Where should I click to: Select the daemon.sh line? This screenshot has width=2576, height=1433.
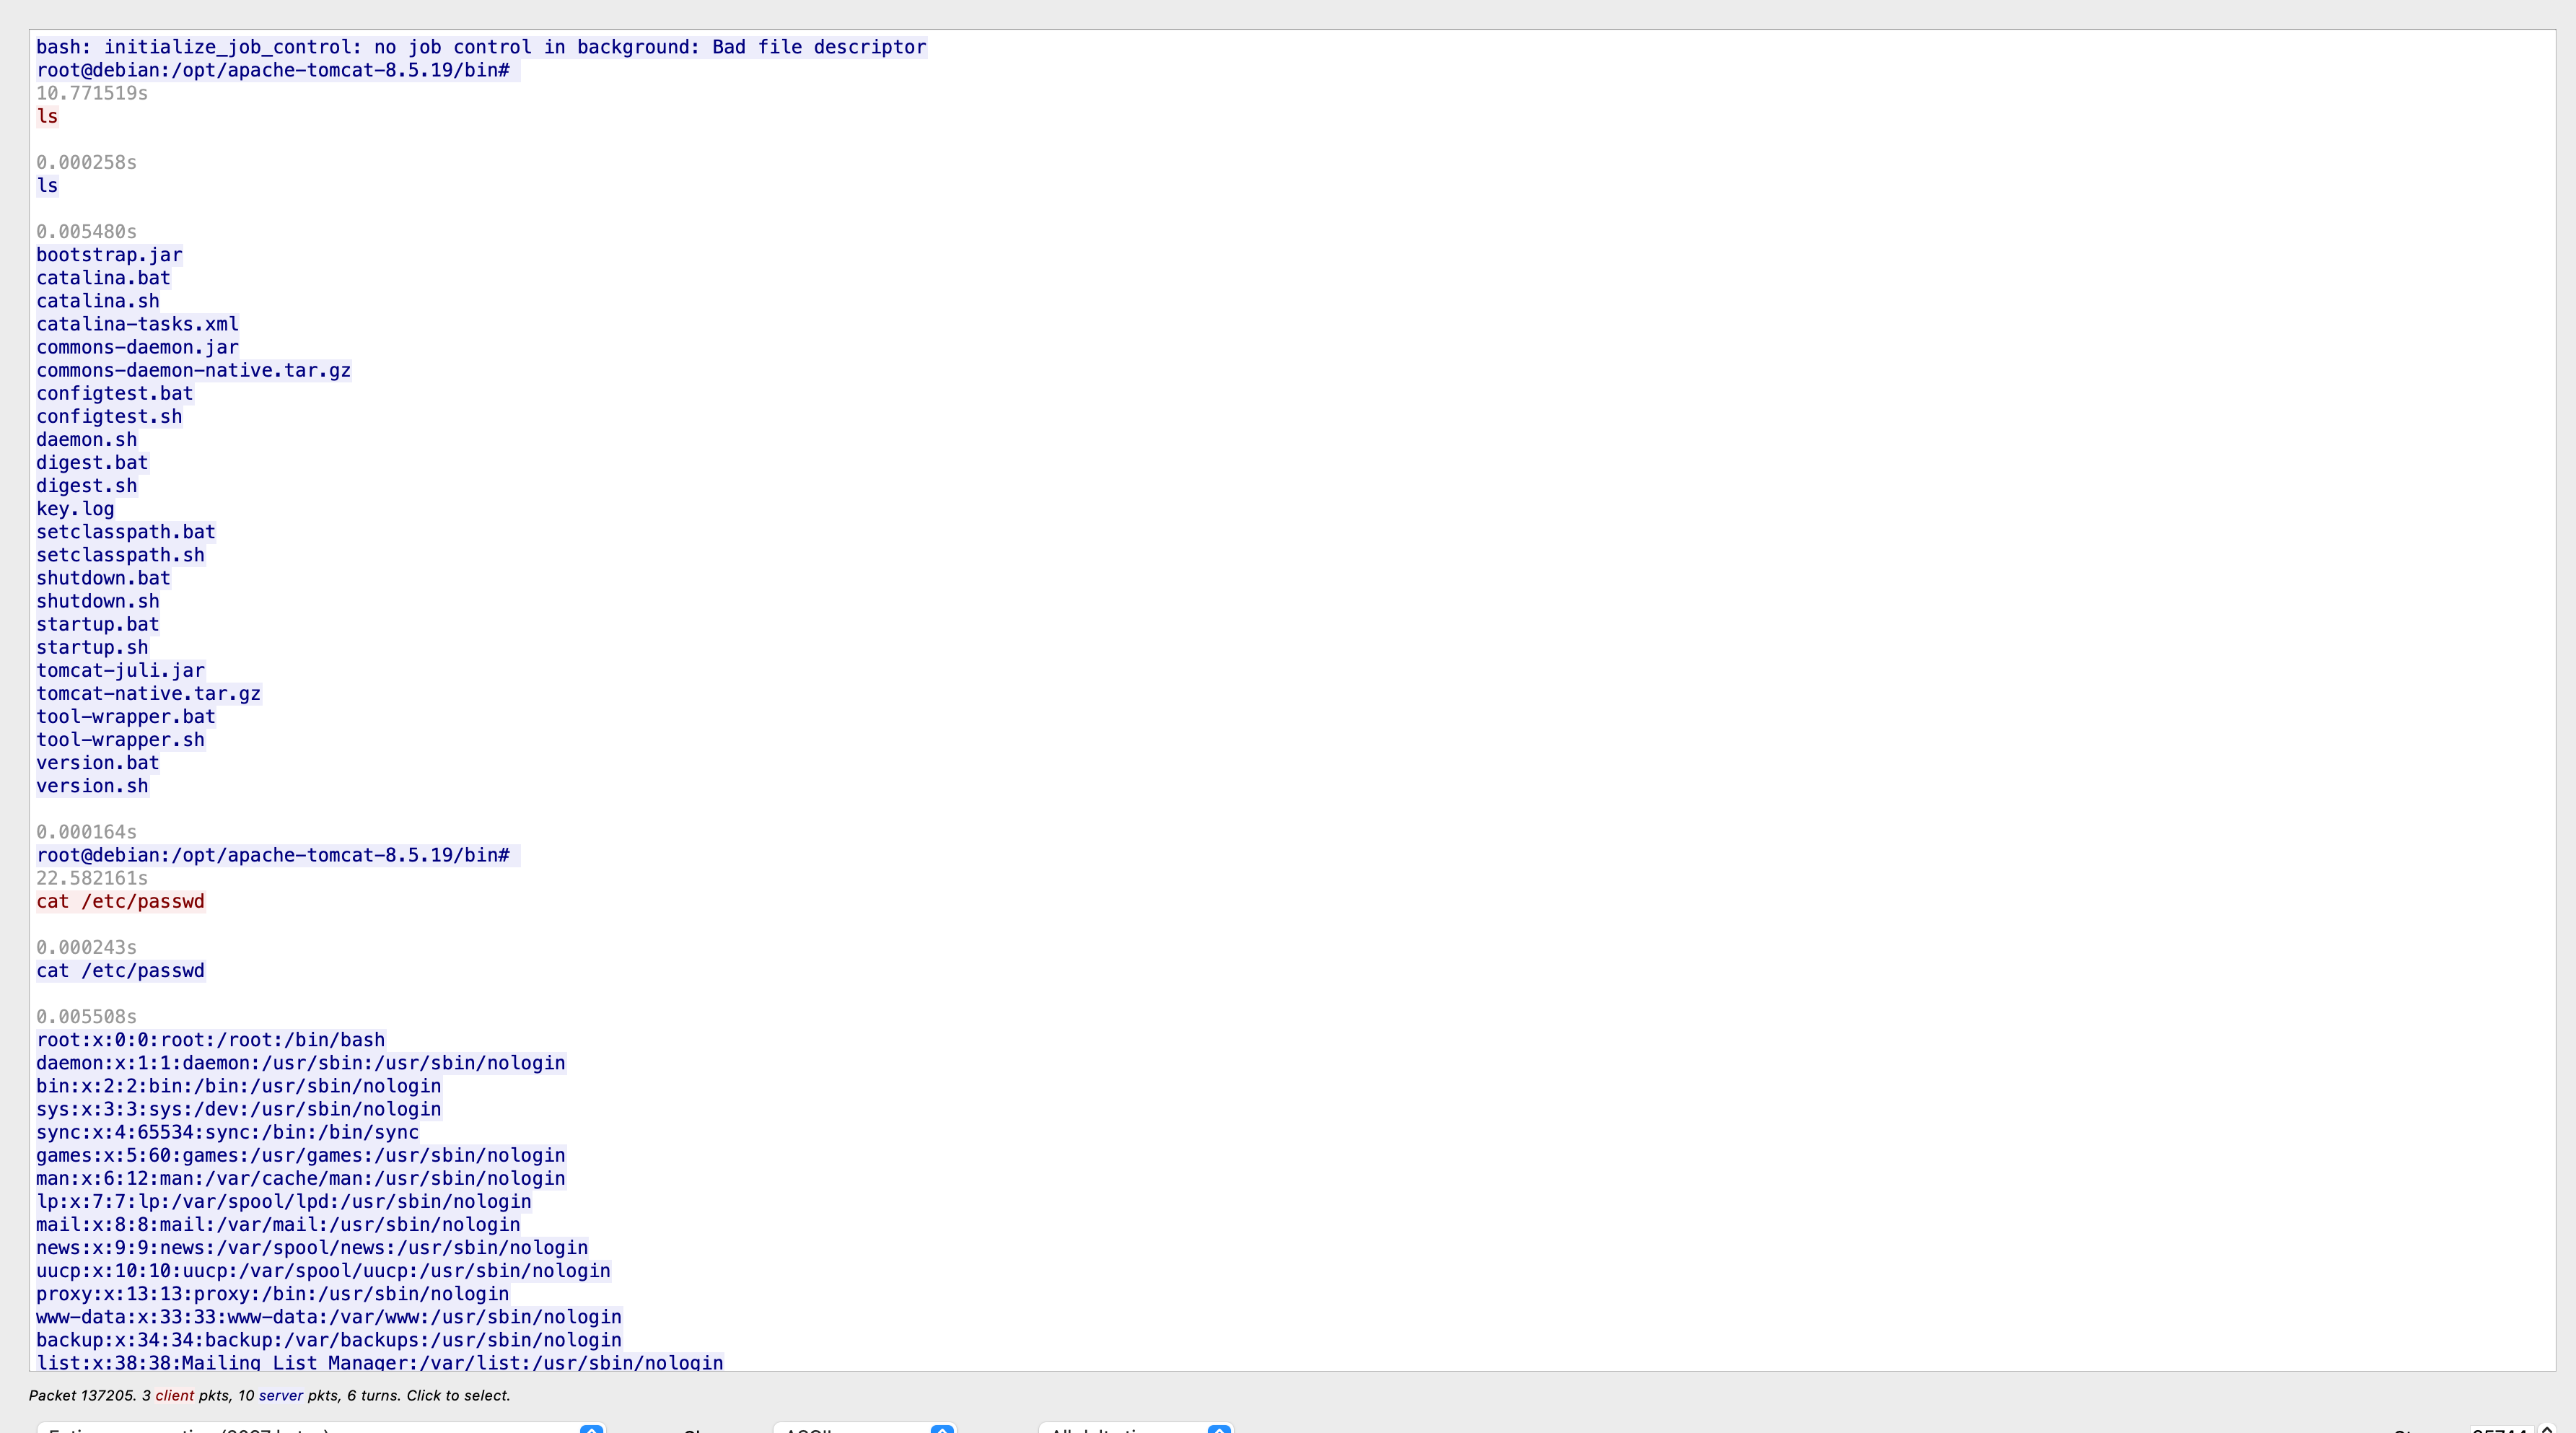pos(86,440)
